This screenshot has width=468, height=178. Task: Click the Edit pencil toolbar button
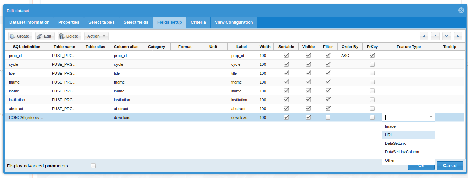click(x=45, y=36)
